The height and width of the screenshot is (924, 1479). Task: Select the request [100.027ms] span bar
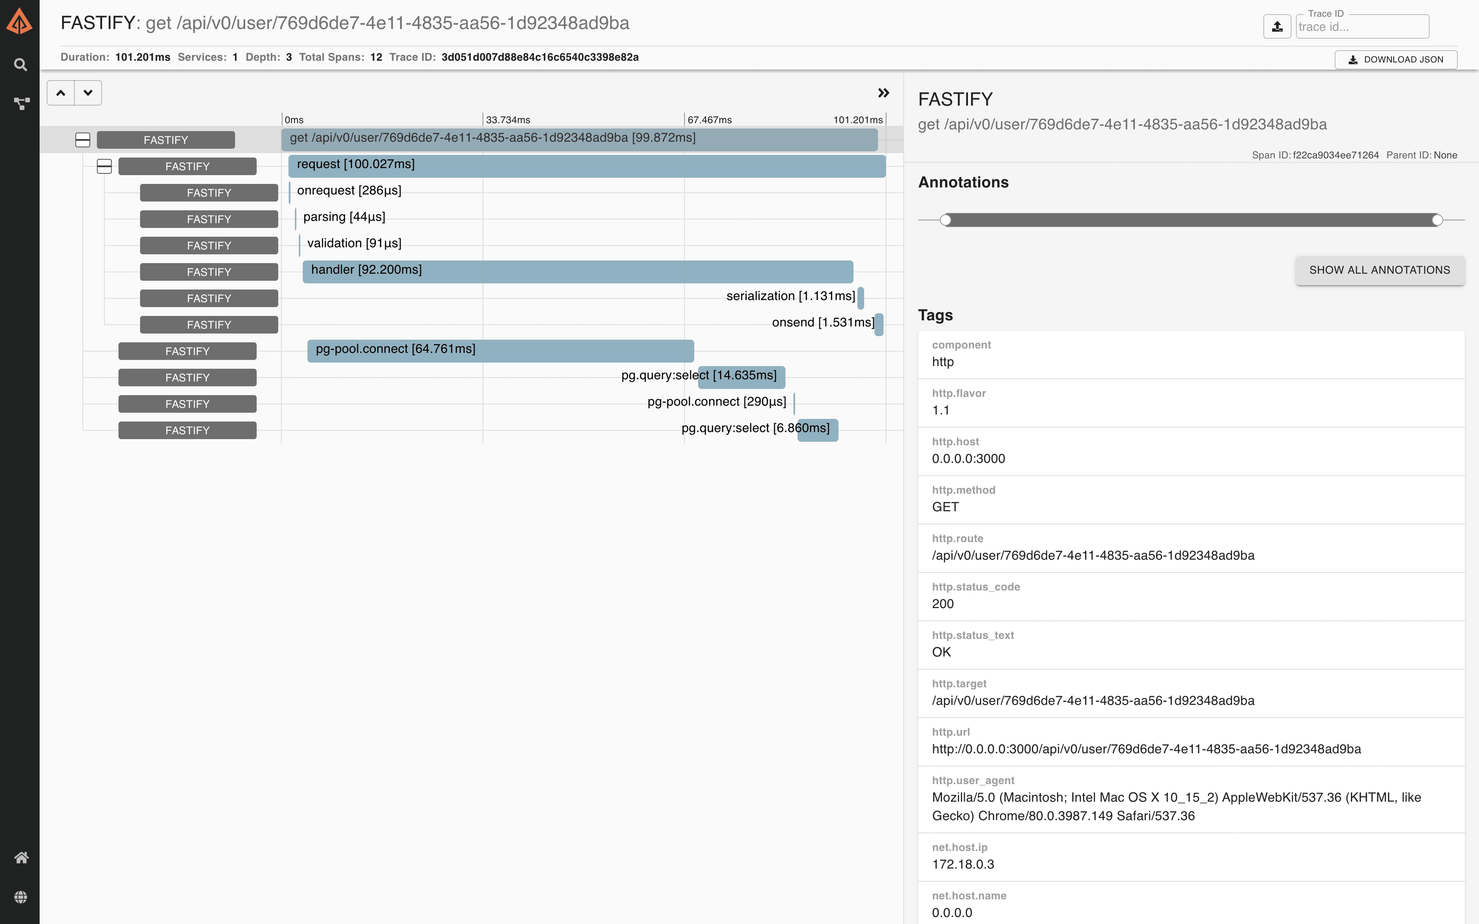tap(587, 165)
